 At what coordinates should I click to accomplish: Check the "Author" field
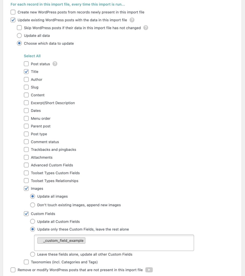coord(26,80)
